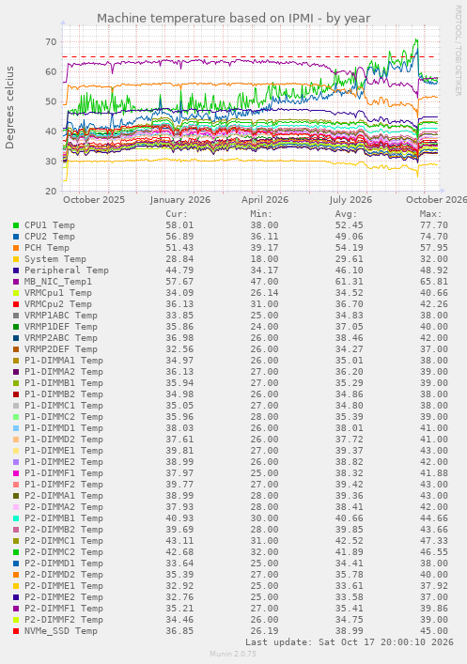Select the P1-DIMMD1 Temp legend label
The height and width of the screenshot is (664, 467).
(64, 428)
